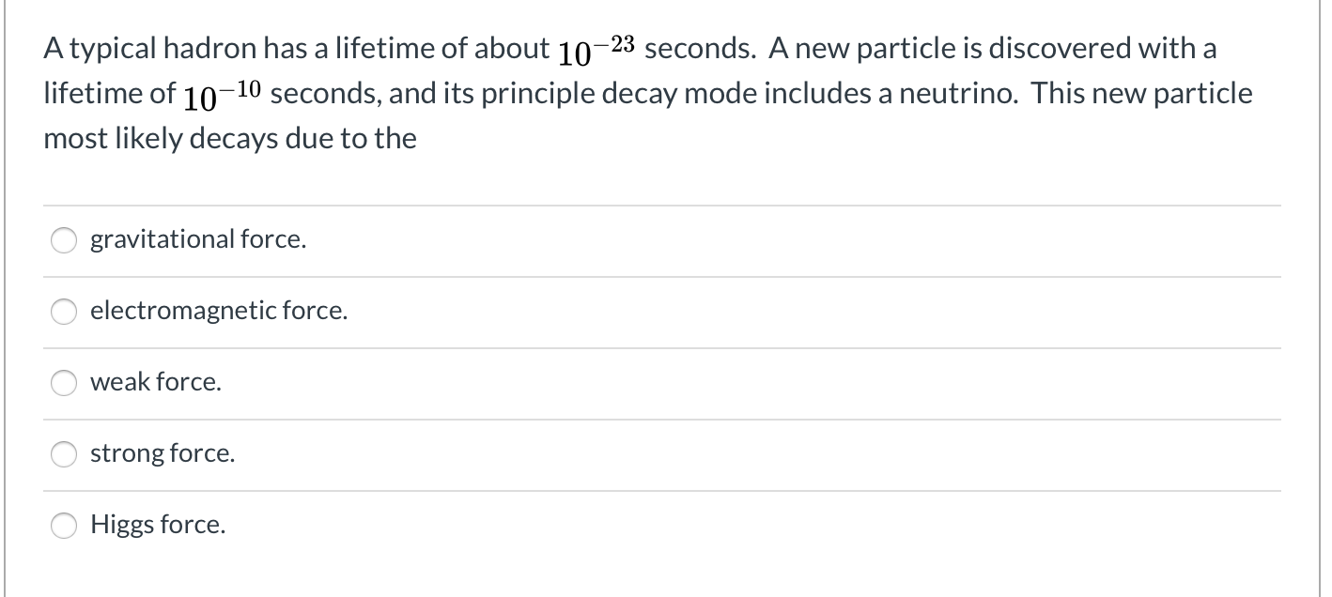Click the text label 'Higgs force.'
1332x597 pixels.
(x=157, y=525)
